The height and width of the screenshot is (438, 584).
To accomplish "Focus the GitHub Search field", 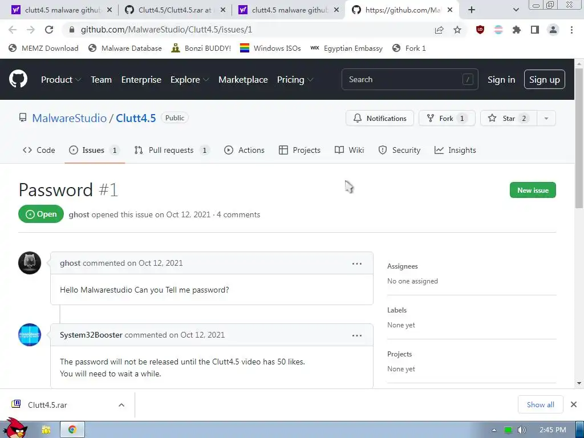I will pyautogui.click(x=409, y=79).
